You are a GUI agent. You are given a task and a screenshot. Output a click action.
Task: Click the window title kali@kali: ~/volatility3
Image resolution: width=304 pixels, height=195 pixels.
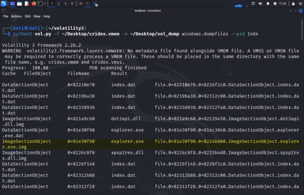coord(148,11)
